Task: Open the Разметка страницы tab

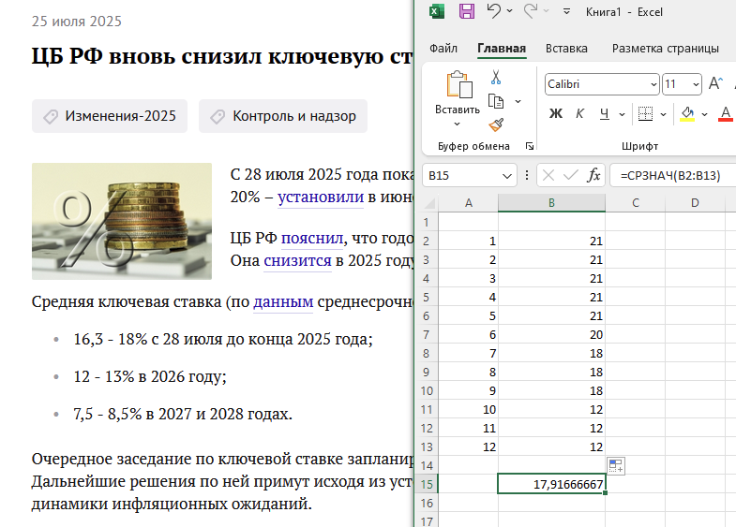Action: click(x=665, y=49)
